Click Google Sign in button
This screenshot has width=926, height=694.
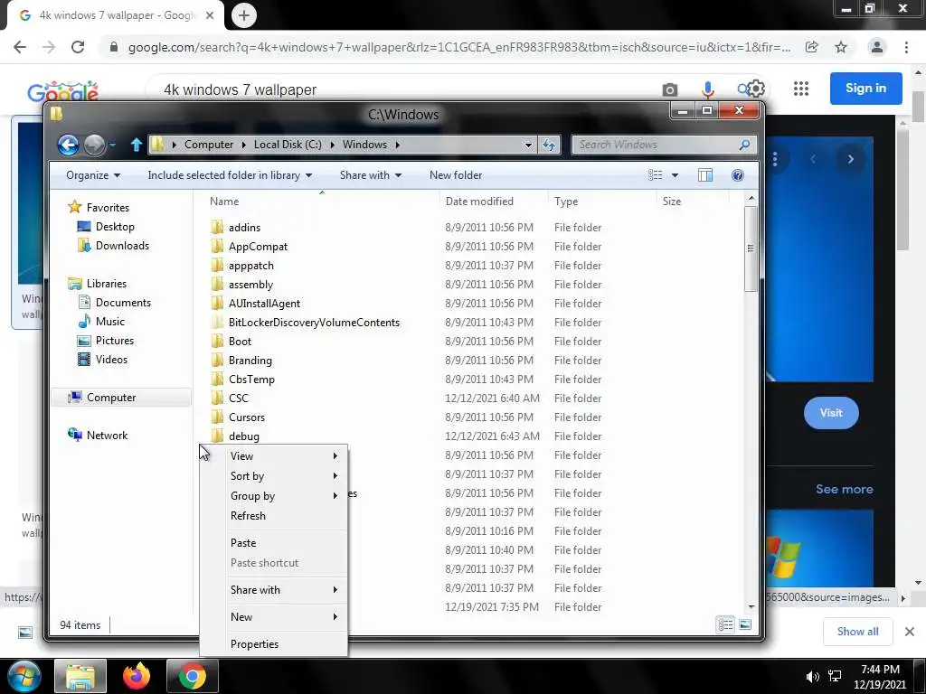(x=865, y=89)
